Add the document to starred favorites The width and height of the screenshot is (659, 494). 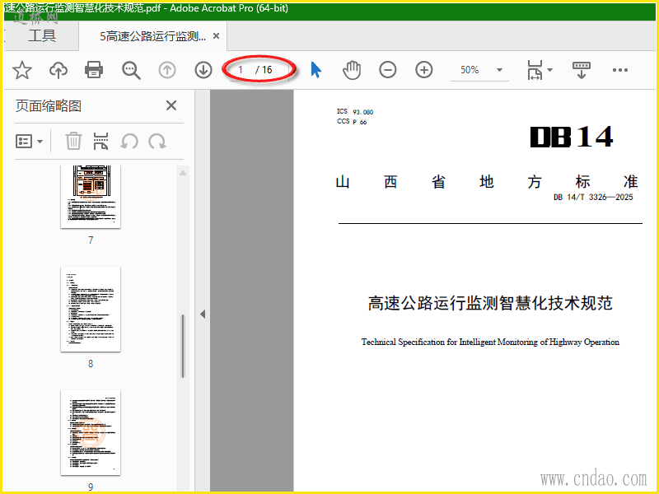(22, 70)
